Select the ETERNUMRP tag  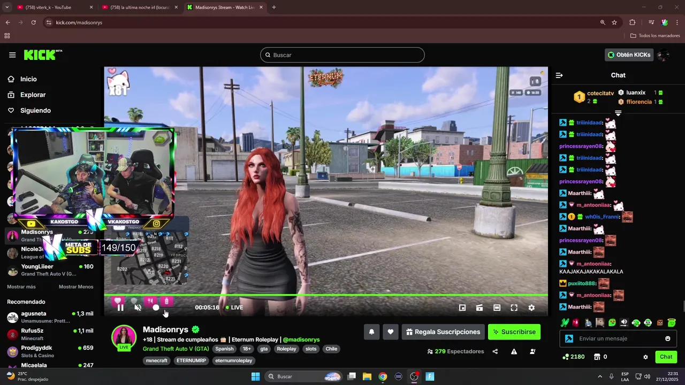pos(192,361)
